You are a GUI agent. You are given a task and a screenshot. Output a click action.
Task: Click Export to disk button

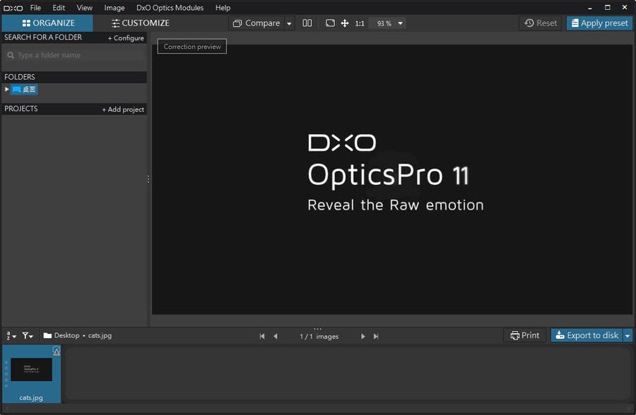(x=587, y=335)
